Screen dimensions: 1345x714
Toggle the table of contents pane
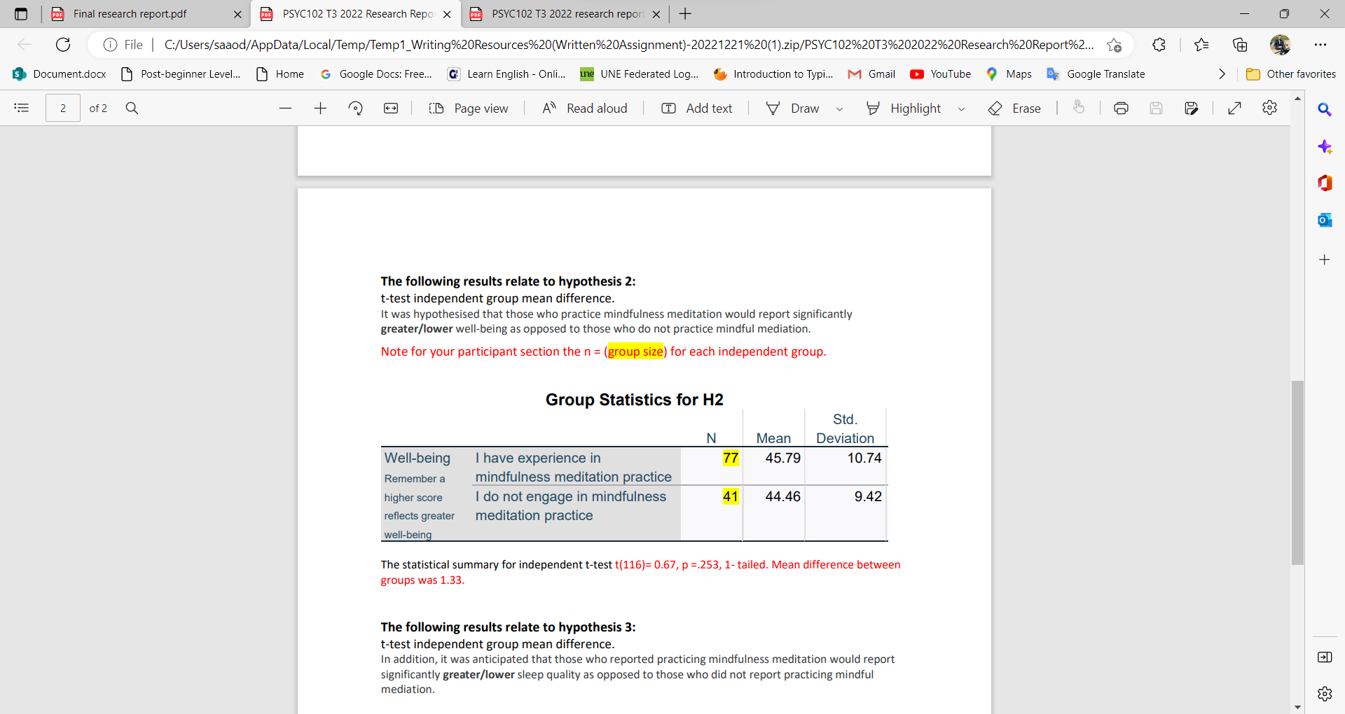click(21, 108)
